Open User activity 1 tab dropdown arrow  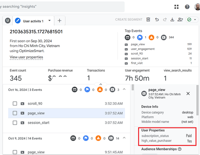(50, 20)
